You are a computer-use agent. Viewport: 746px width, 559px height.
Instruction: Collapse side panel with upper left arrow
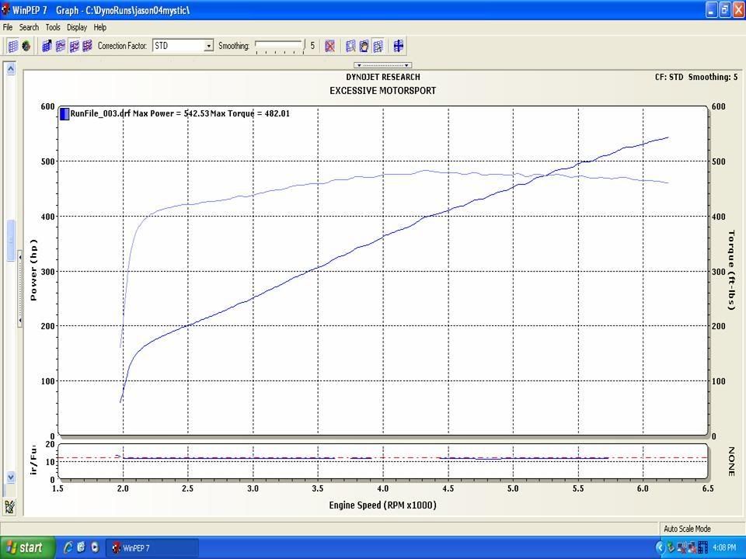(x=20, y=257)
